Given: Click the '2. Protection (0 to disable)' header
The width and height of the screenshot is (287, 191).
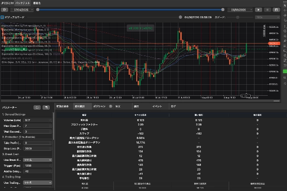Looking at the screenshot, I should pyautogui.click(x=19, y=137).
